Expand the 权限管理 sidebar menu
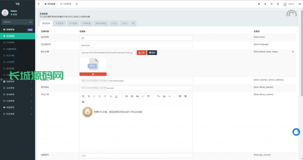 click(x=17, y=82)
